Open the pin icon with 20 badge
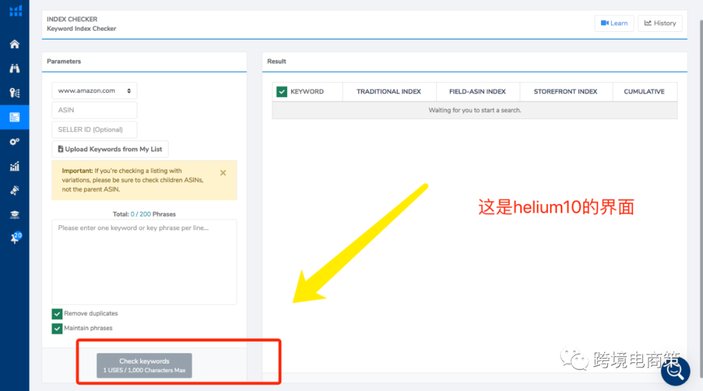Image resolution: width=703 pixels, height=391 pixels. (x=14, y=239)
